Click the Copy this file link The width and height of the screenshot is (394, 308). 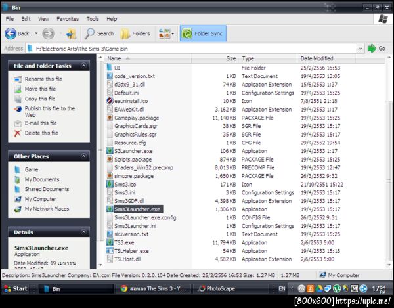(x=40, y=99)
